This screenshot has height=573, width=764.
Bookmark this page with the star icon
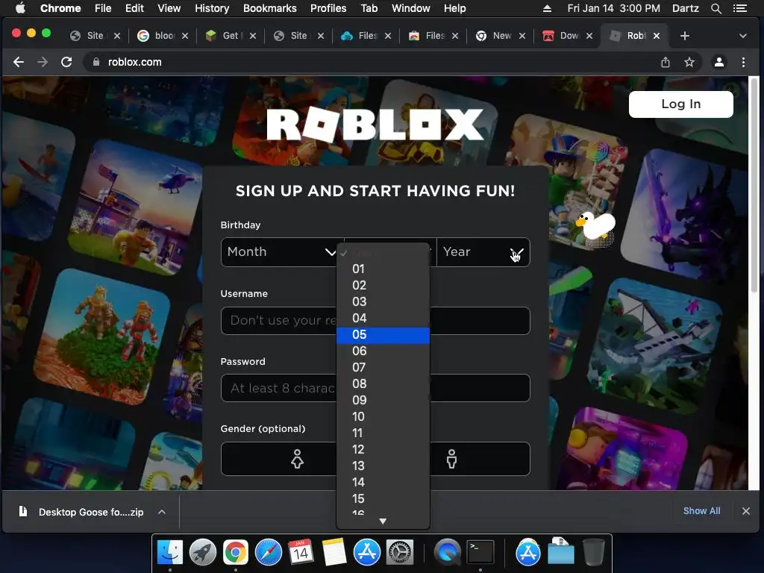pyautogui.click(x=689, y=62)
